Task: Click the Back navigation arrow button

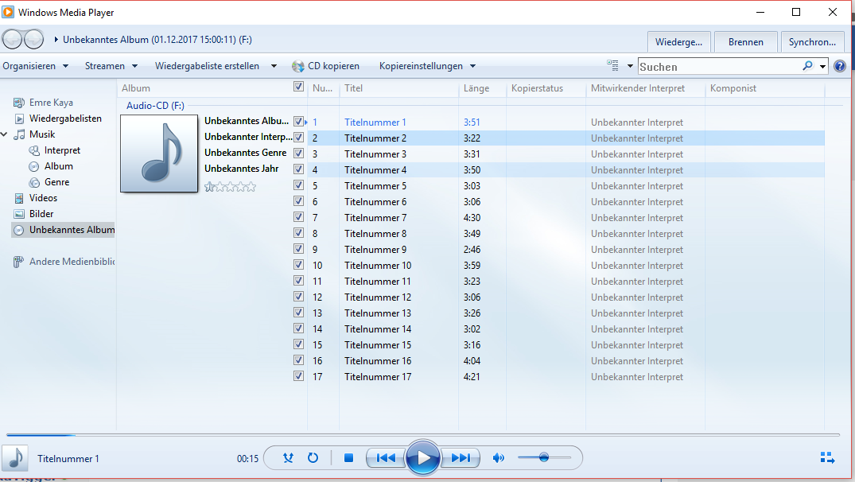Action: (x=12, y=39)
